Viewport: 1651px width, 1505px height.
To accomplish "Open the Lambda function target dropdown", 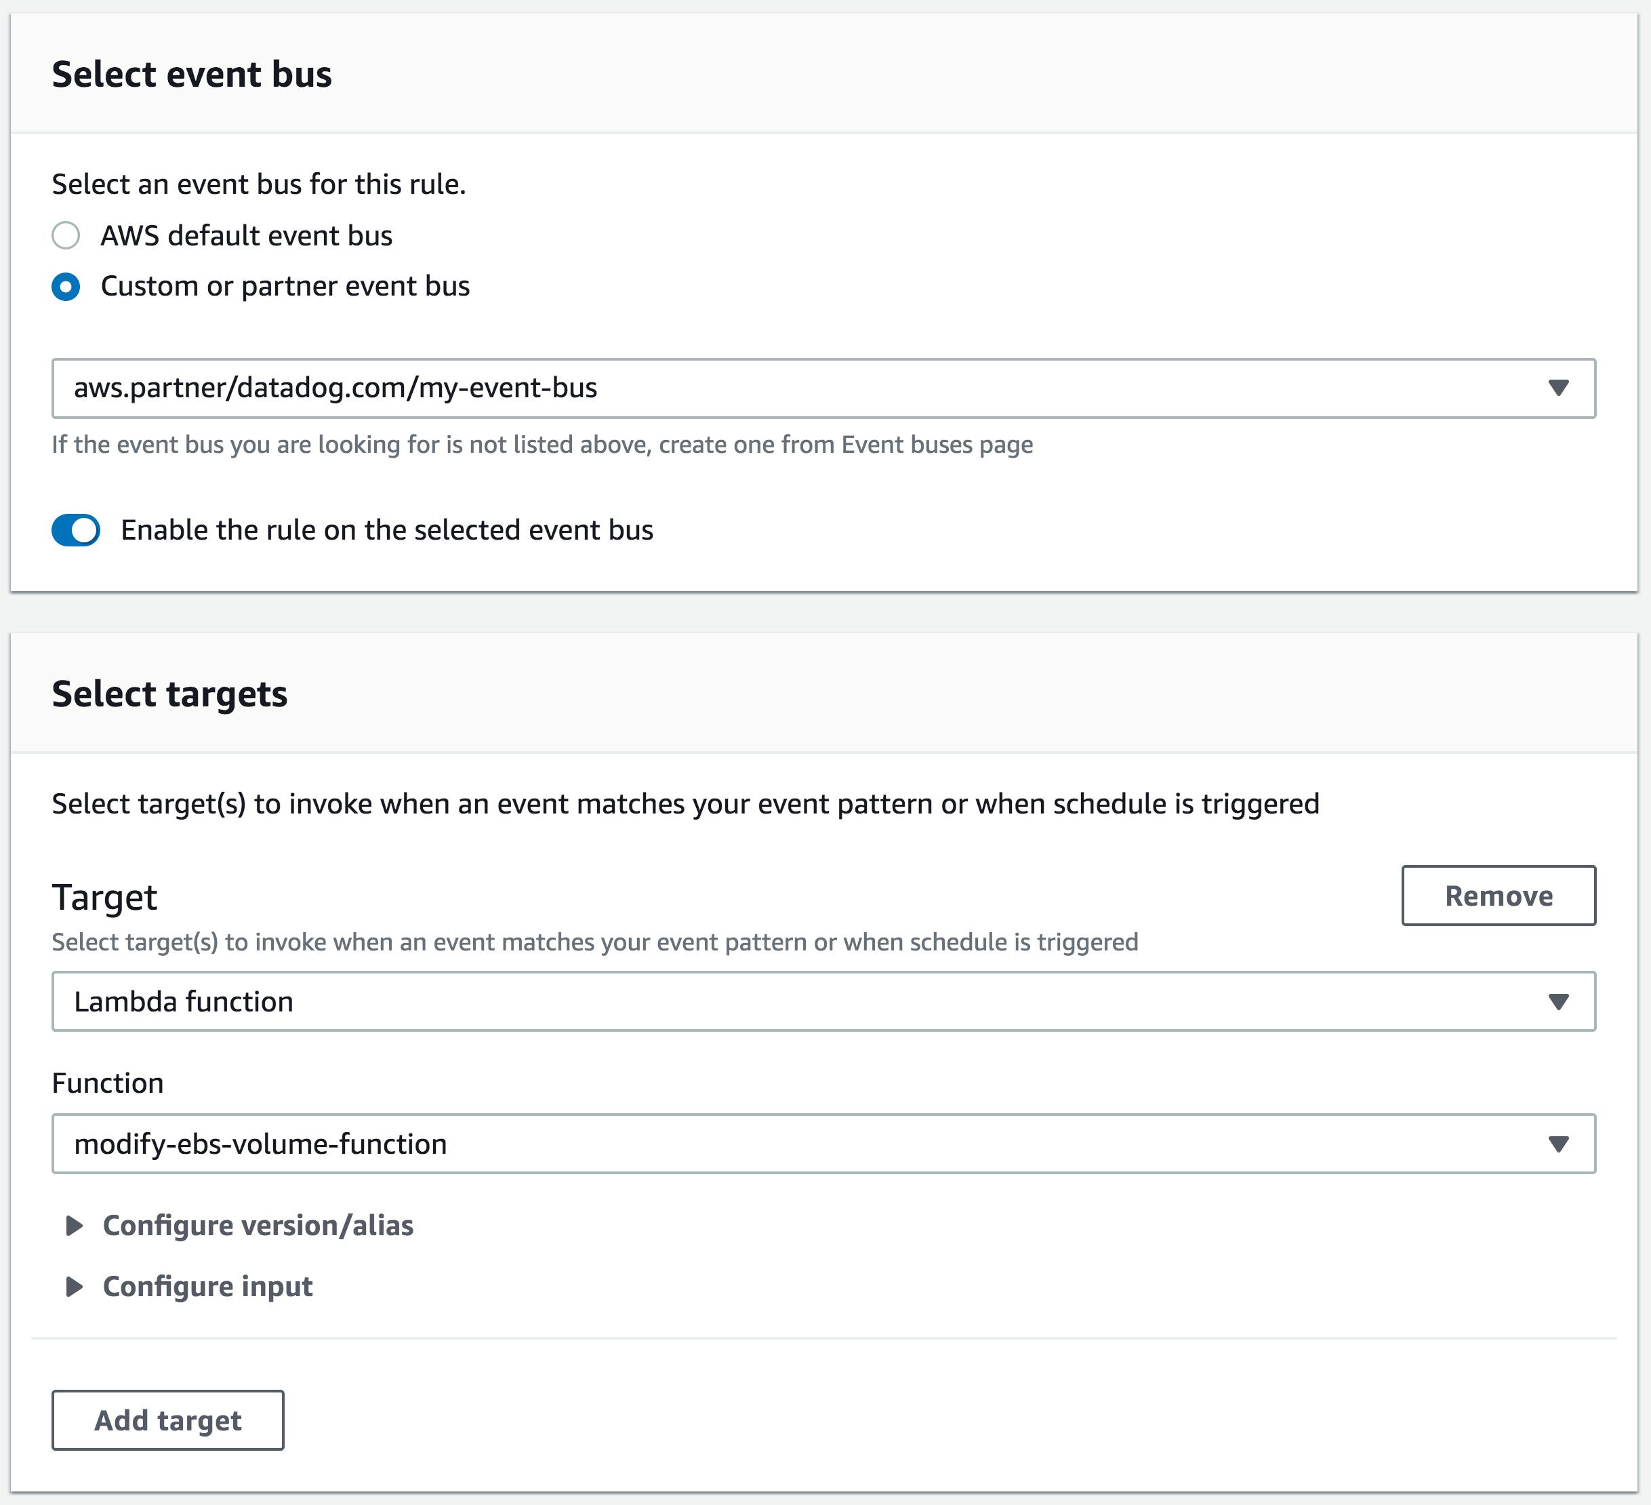I will 819,1001.
